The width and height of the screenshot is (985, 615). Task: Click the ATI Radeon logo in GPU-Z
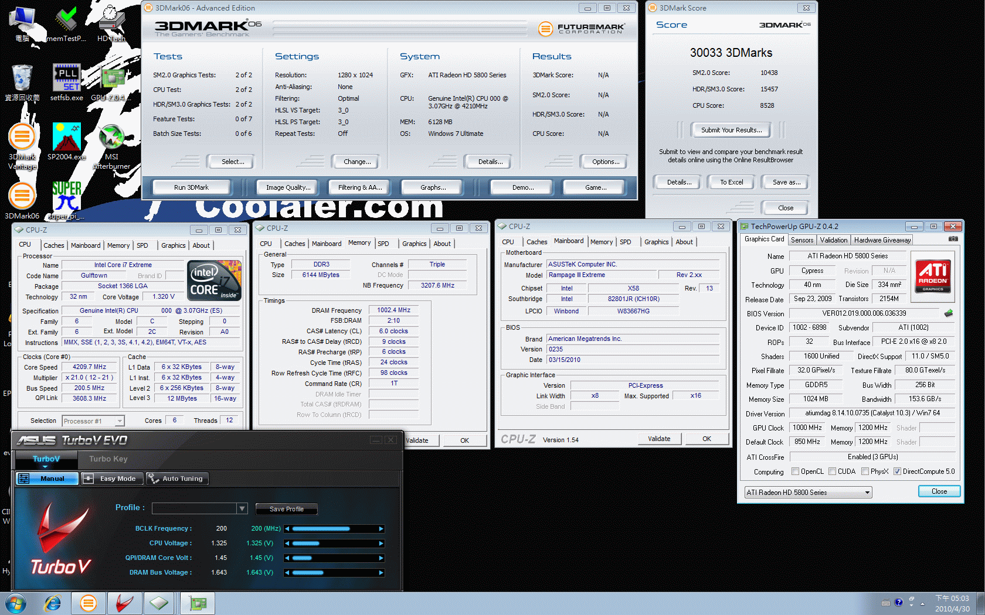(x=932, y=276)
